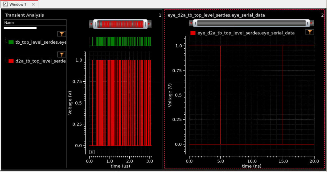327x172 pixels.
Task: Click panel number 2 of eye diagram
Action: [x=322, y=15]
